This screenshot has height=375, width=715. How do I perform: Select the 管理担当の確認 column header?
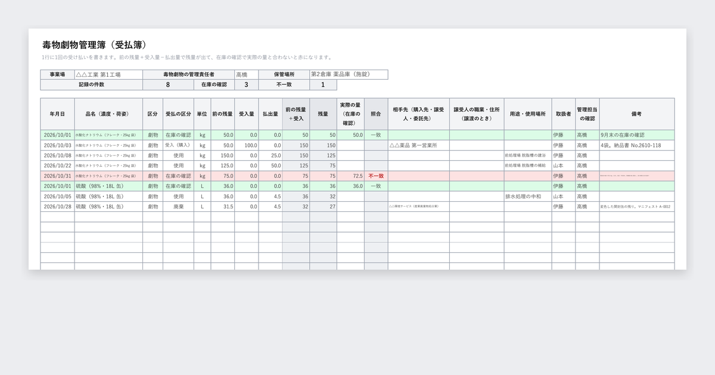click(587, 114)
